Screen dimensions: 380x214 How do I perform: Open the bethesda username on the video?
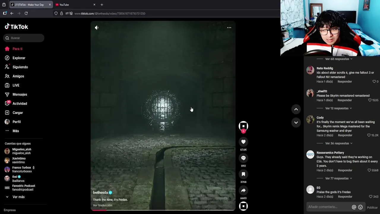(x=100, y=192)
